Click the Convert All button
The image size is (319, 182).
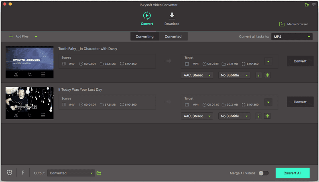click(x=292, y=173)
